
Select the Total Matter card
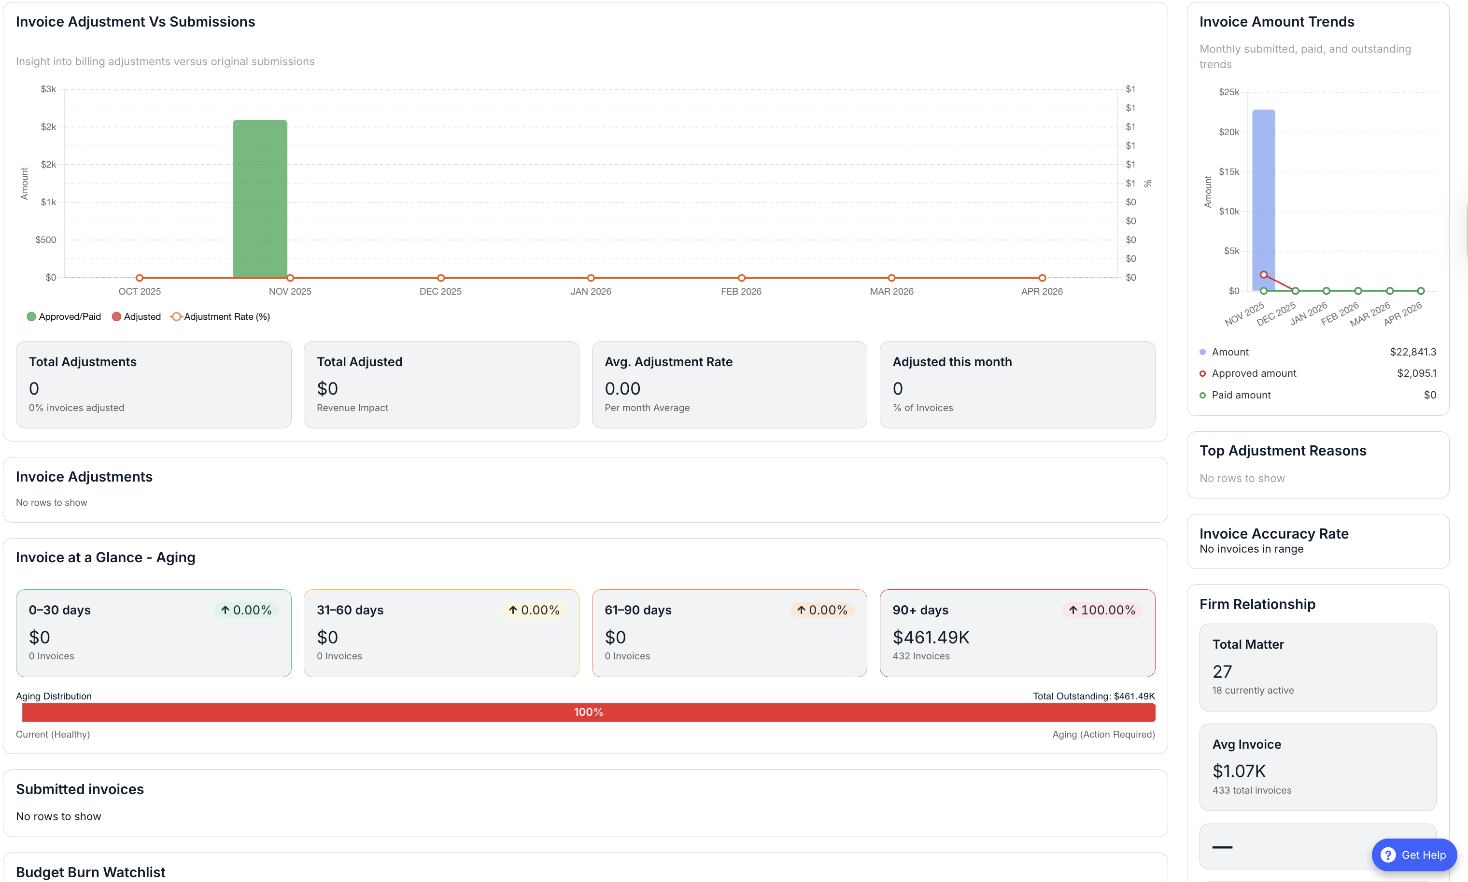click(1317, 667)
